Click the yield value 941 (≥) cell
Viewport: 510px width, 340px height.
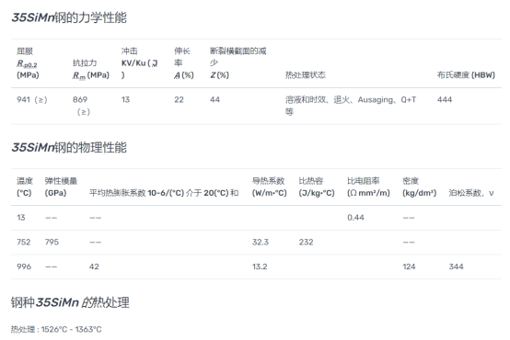(x=32, y=99)
